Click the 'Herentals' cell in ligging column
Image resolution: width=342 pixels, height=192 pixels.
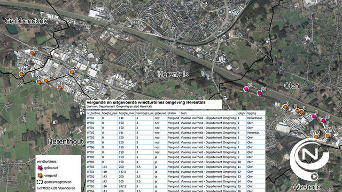coord(253,133)
